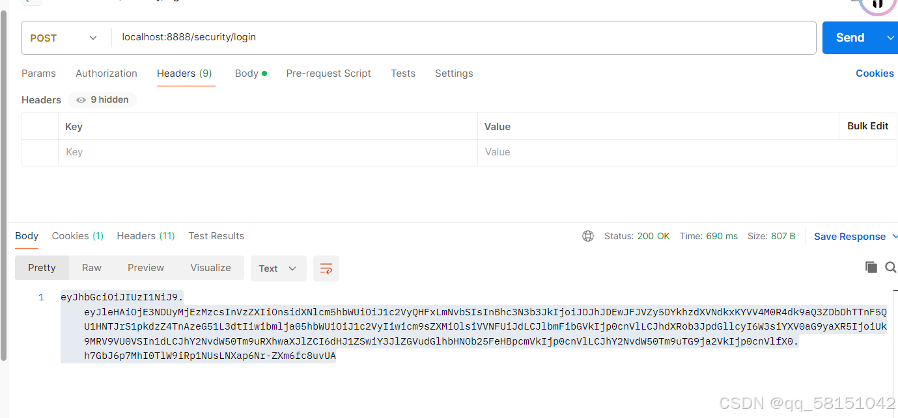Click the Postman account avatar
The image size is (898, 418).
[878, 7]
